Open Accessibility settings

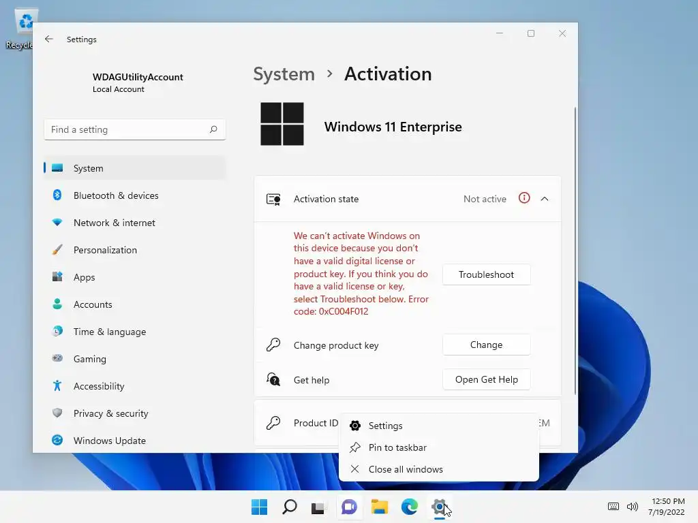(134, 386)
